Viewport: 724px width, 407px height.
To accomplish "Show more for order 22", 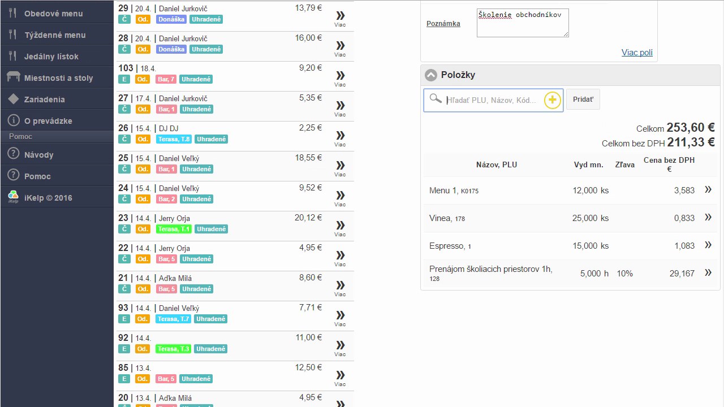I will coord(340,258).
